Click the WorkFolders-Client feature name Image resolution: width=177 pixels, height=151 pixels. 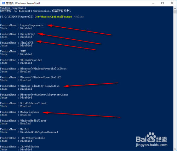pyautogui.click(x=33, y=104)
